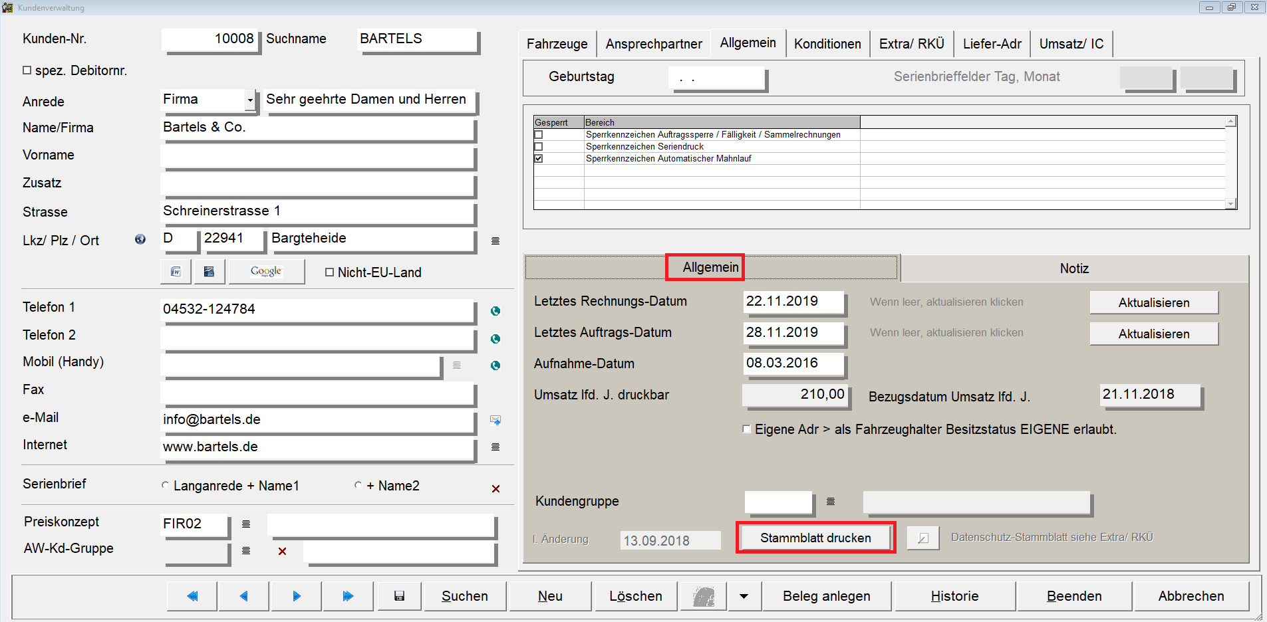Dial Telefon 1 using the phone icon
The width and height of the screenshot is (1267, 622).
tap(495, 311)
